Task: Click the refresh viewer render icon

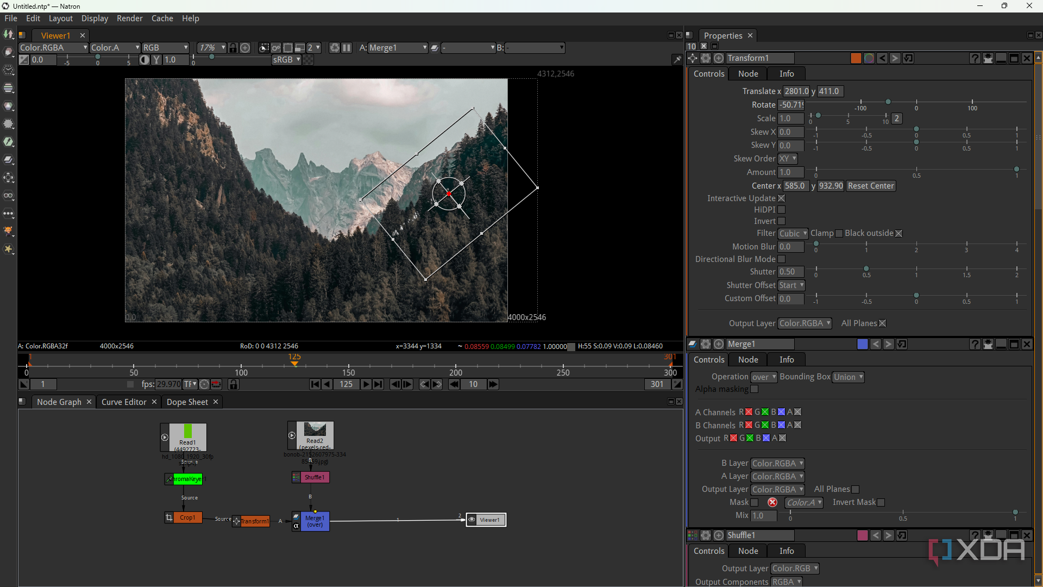Action: [335, 48]
